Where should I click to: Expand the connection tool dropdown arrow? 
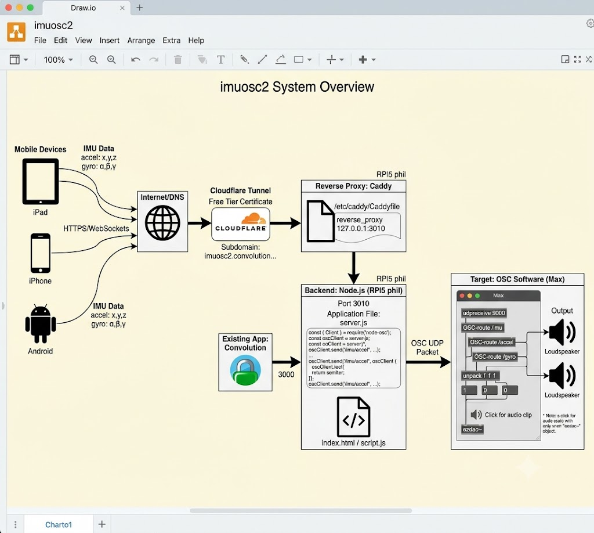click(342, 60)
